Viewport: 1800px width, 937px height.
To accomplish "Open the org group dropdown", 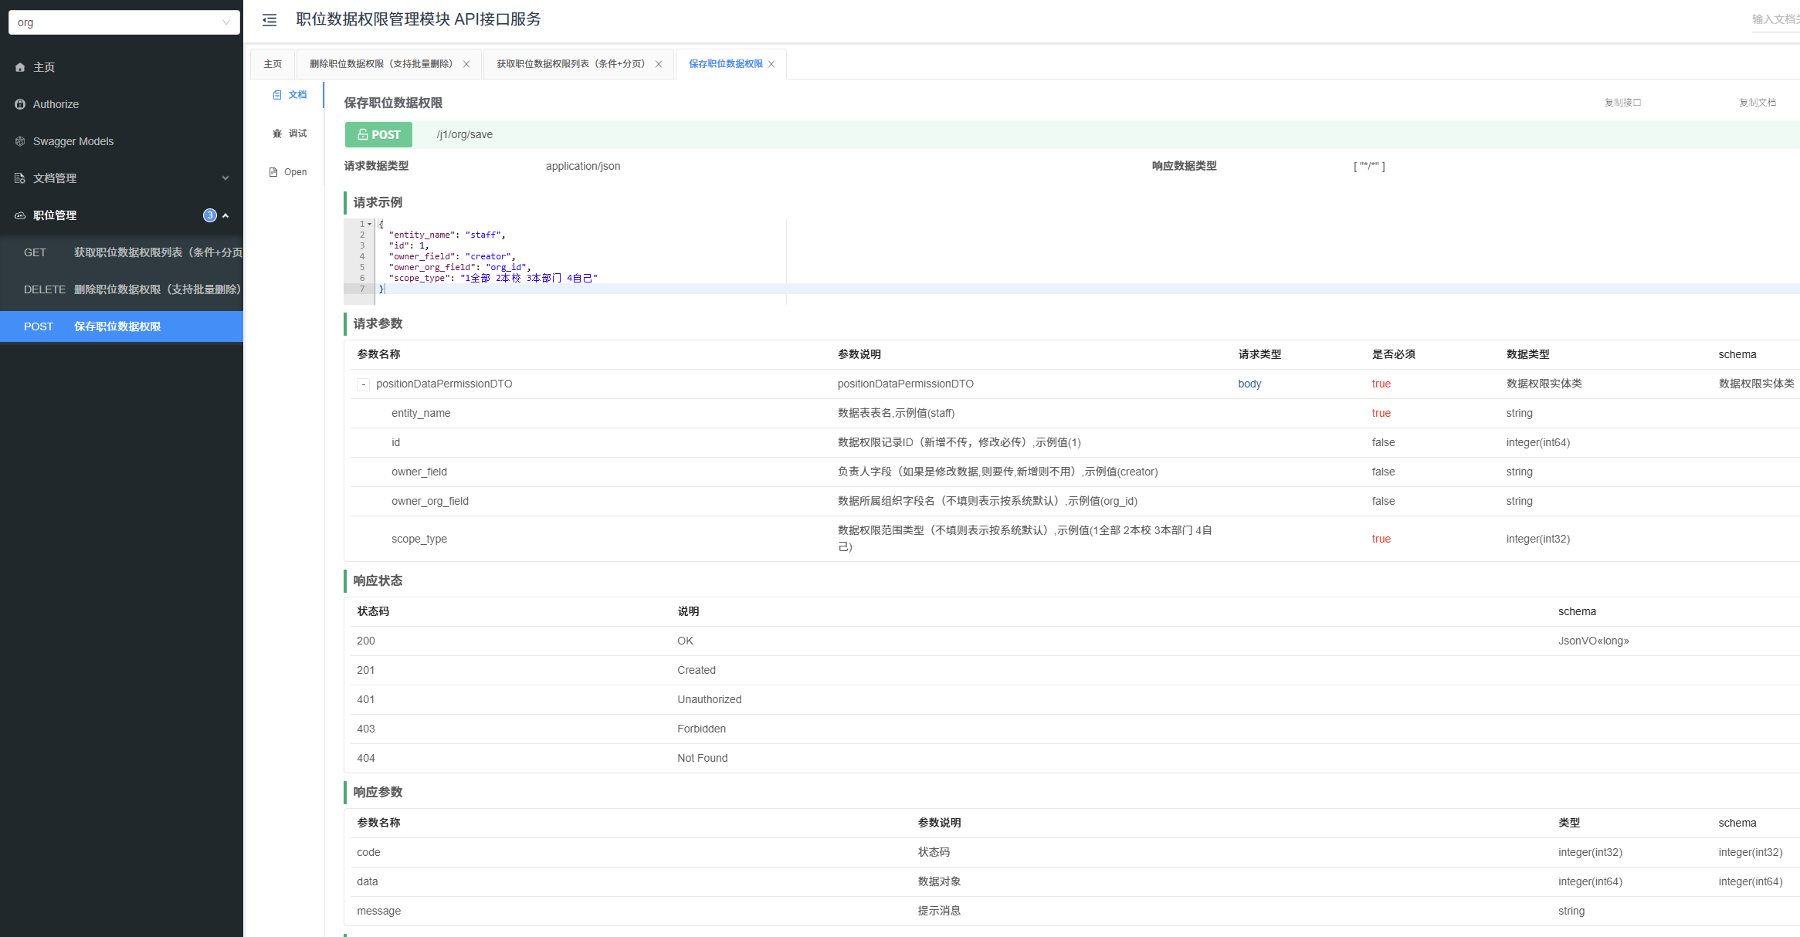I will tap(124, 22).
